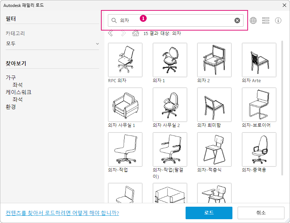Select the 의자-작업(팔걸이) thumbnail

170,149
